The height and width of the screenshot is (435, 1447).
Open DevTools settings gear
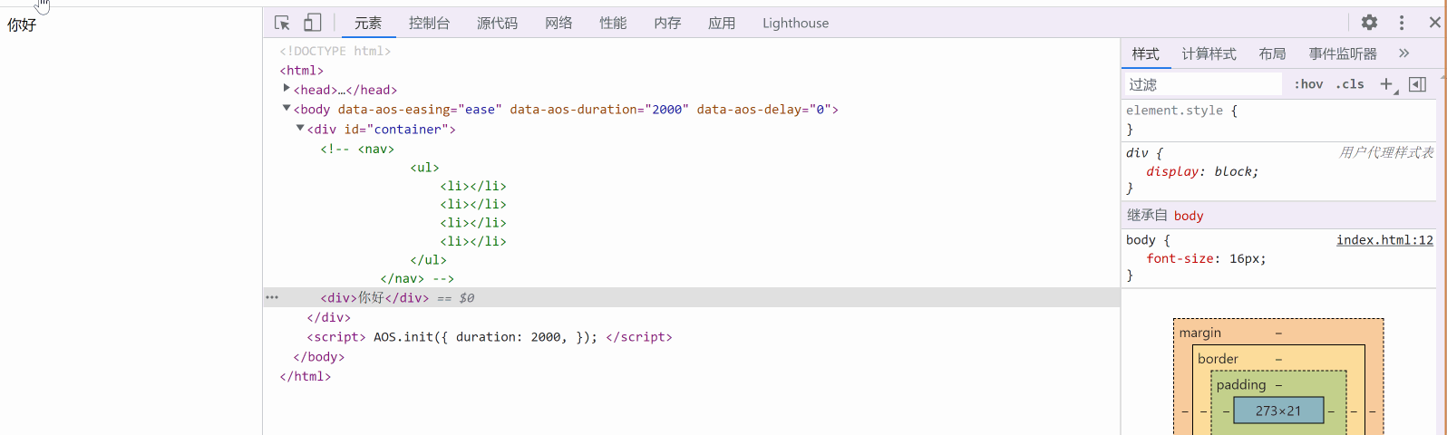coord(1369,23)
